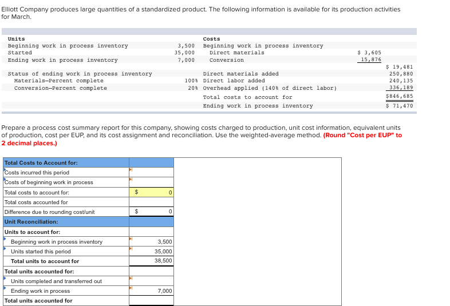The image size is (450, 306).
Task: Click the $846,685 total costs value
Action: [399, 96]
